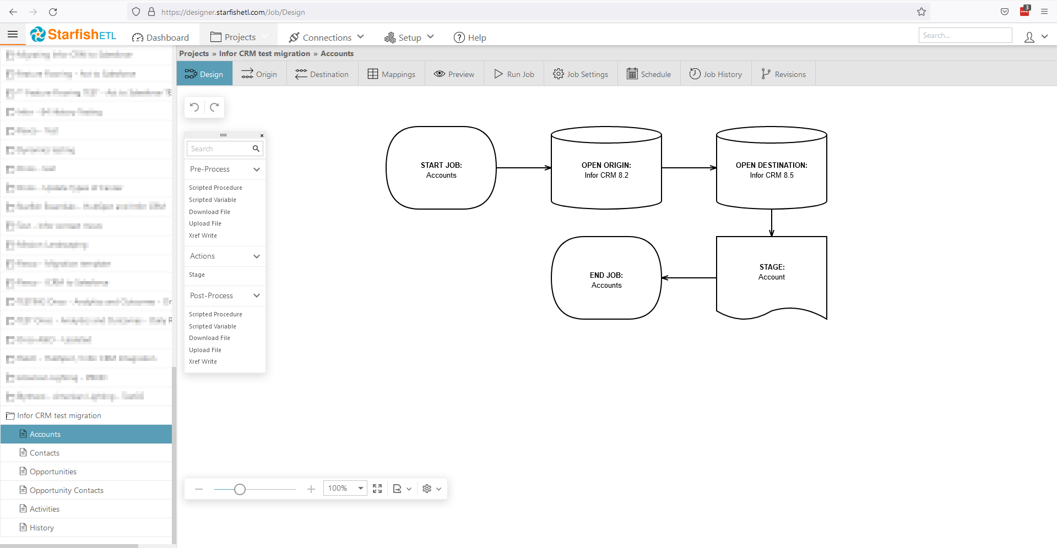Image resolution: width=1057 pixels, height=548 pixels.
Task: Click the Run Job button
Action: [514, 74]
